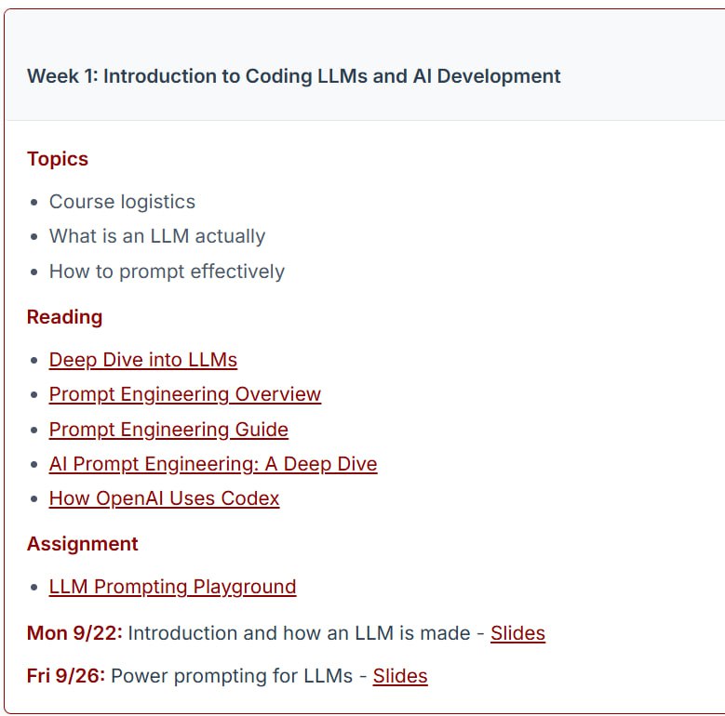
Task: Click the "Power prompting for LLMs" text
Action: (233, 676)
